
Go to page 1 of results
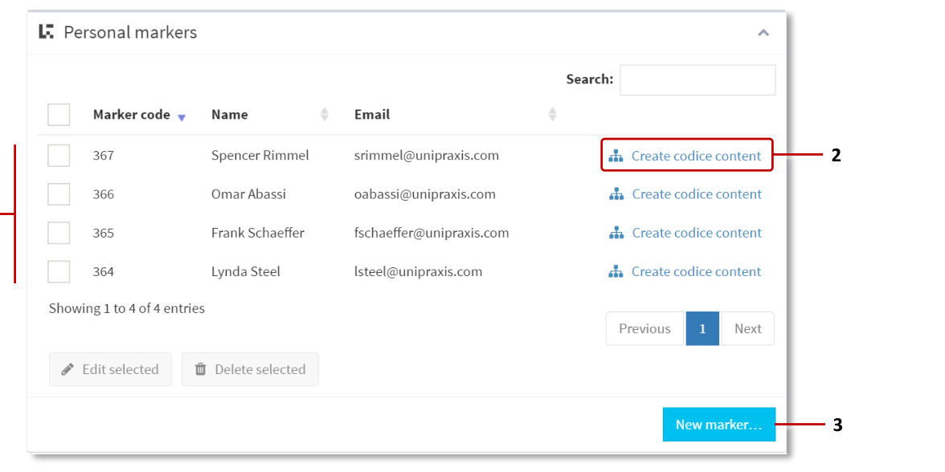point(702,328)
